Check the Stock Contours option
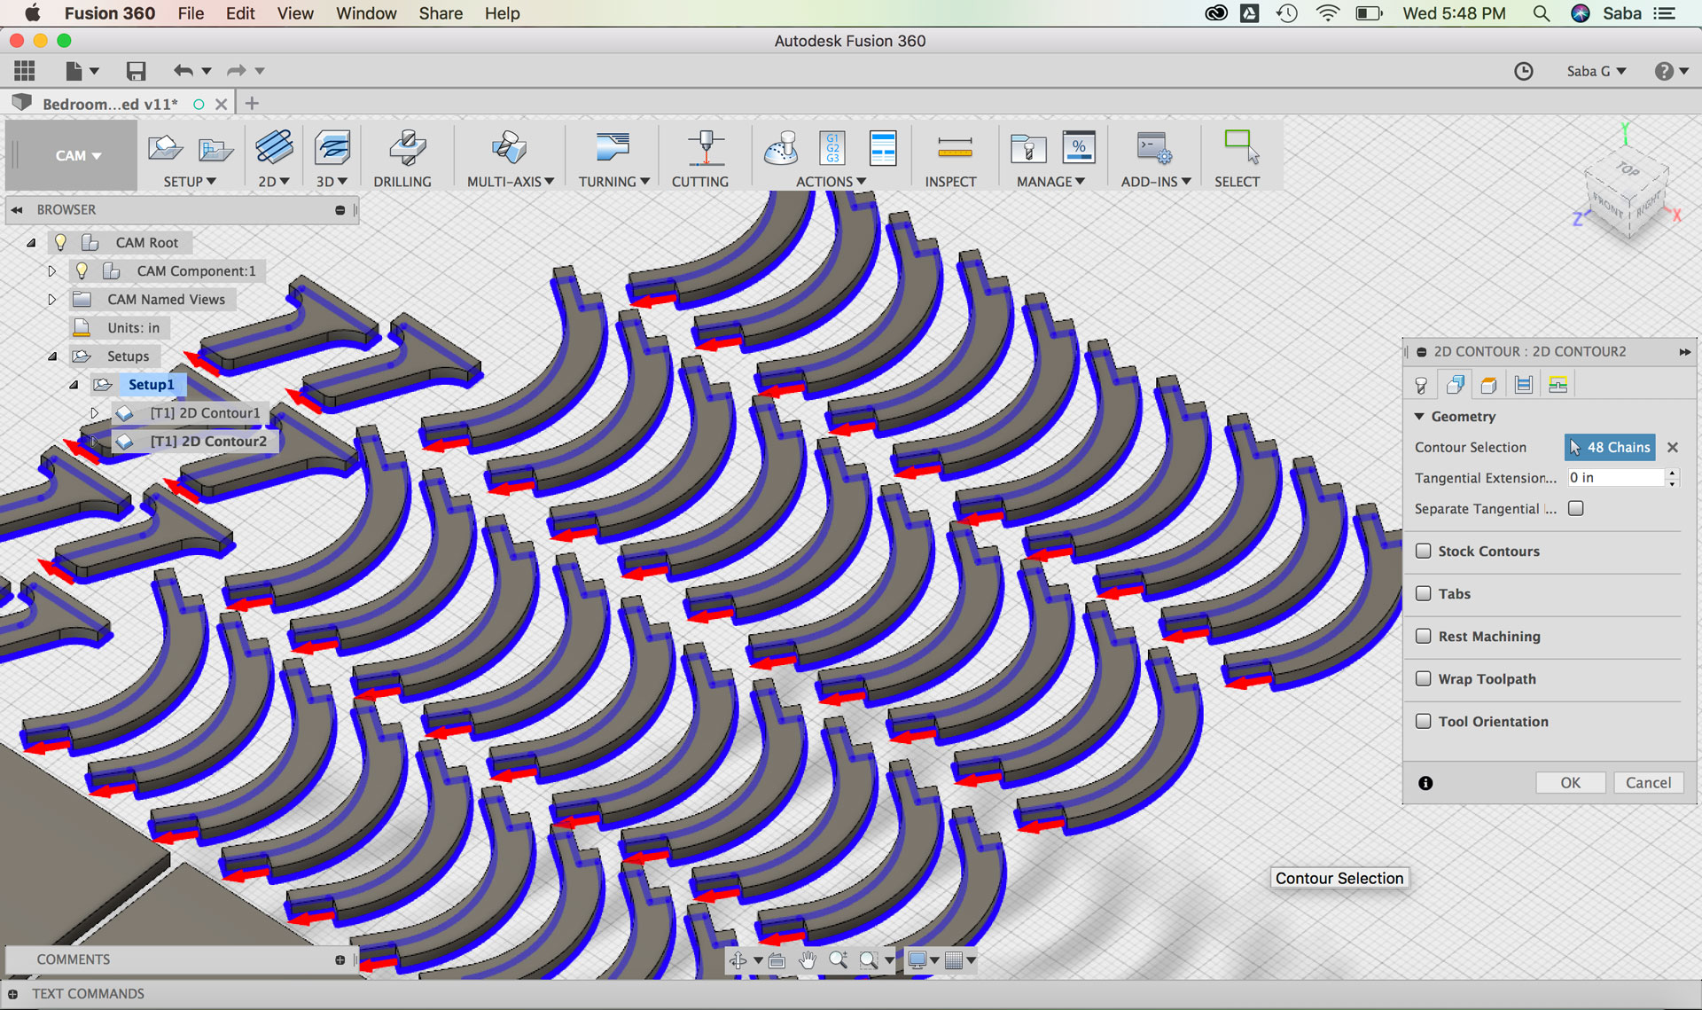Image resolution: width=1702 pixels, height=1010 pixels. click(x=1424, y=551)
